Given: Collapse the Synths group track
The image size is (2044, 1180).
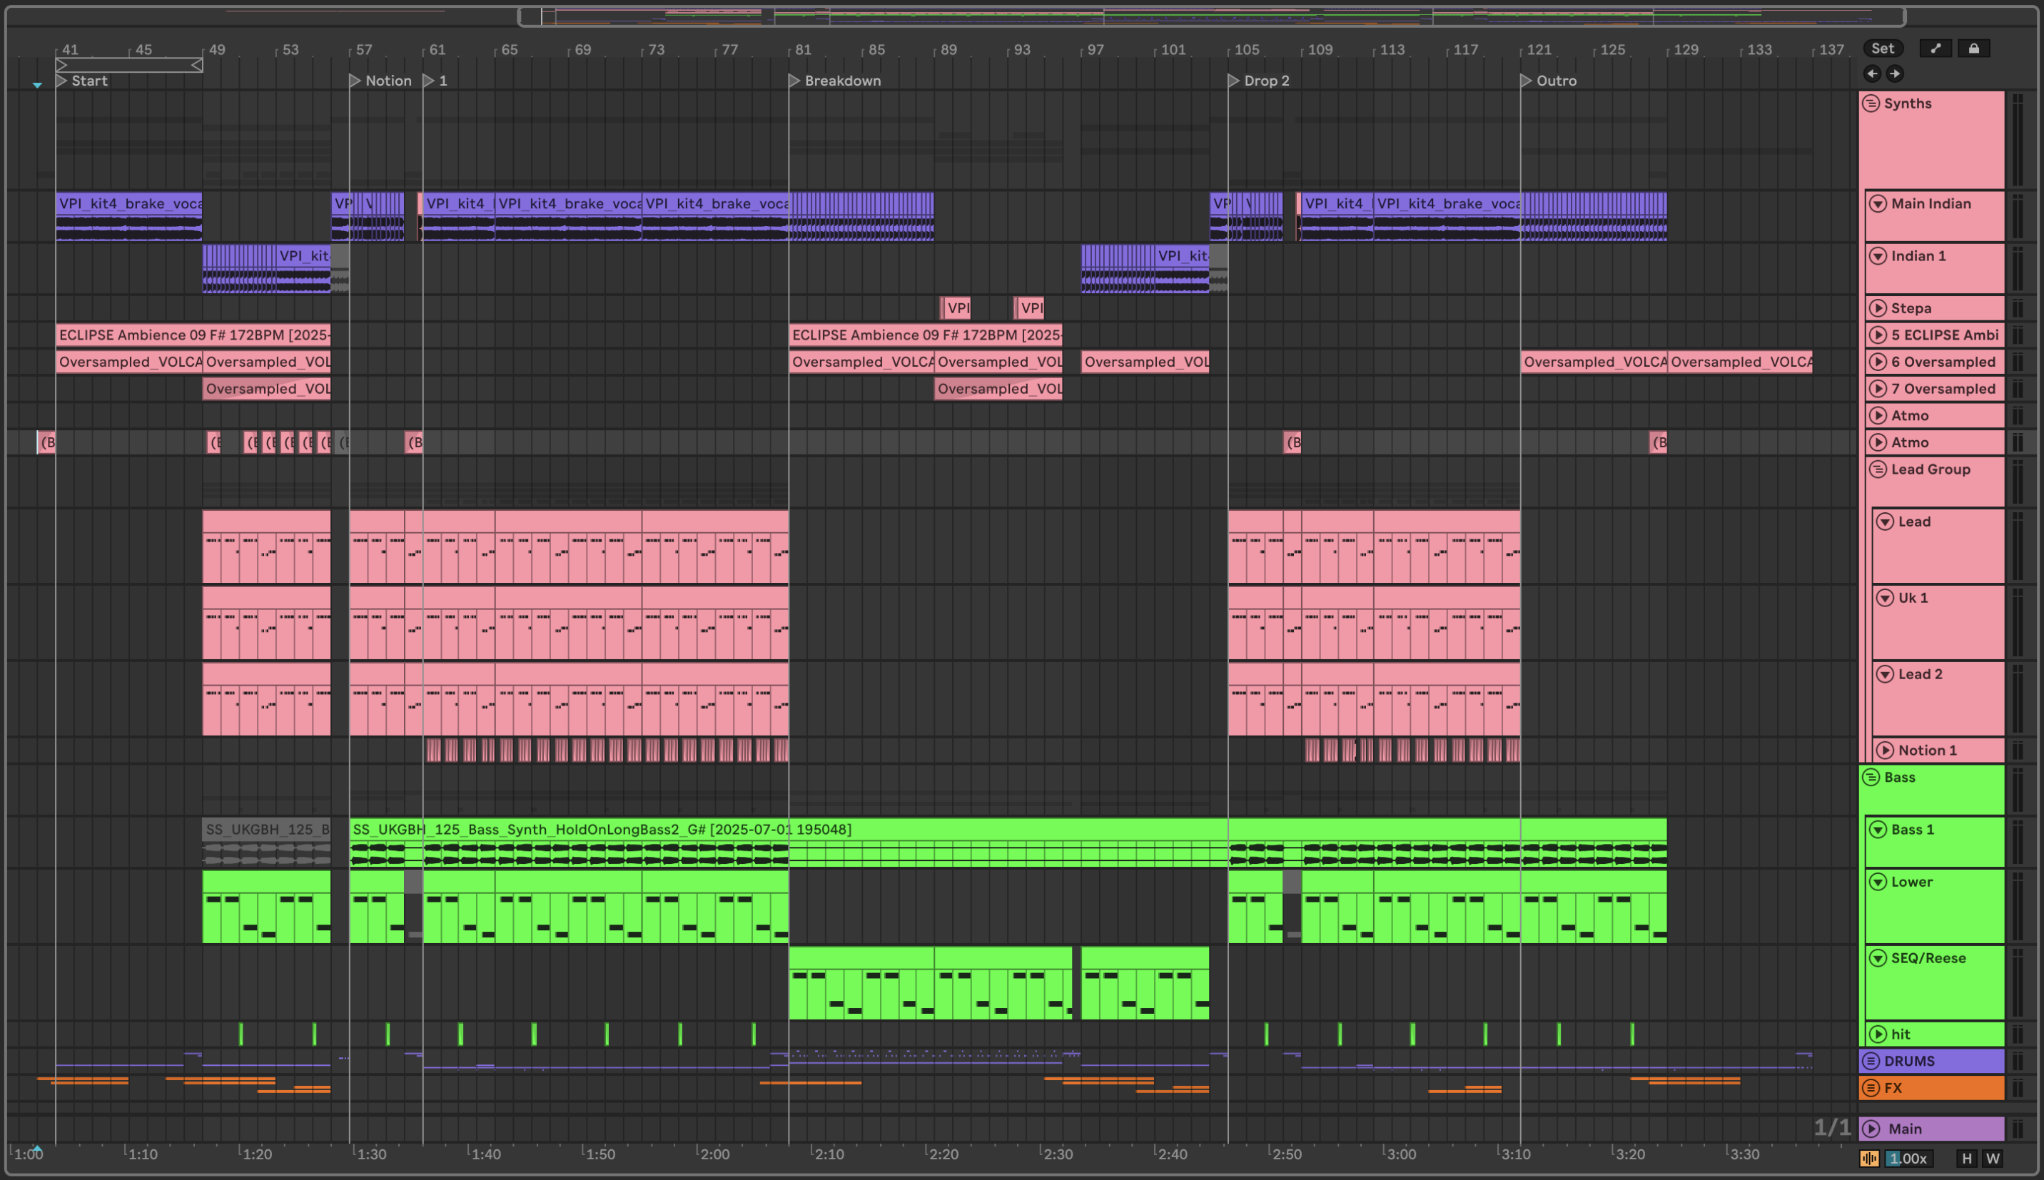Looking at the screenshot, I should point(1871,103).
